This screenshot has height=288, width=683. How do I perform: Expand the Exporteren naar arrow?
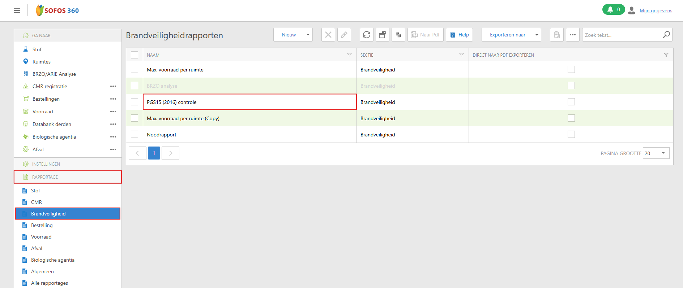[537, 35]
